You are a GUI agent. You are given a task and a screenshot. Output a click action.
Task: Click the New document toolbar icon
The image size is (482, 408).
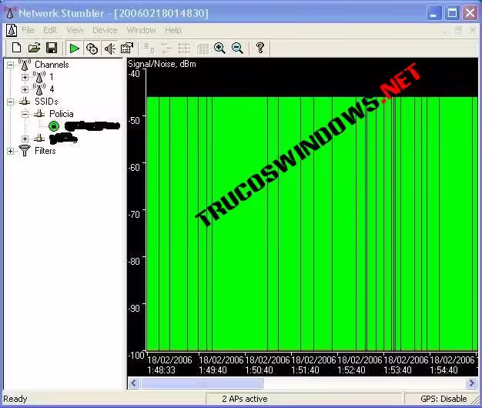pos(16,48)
